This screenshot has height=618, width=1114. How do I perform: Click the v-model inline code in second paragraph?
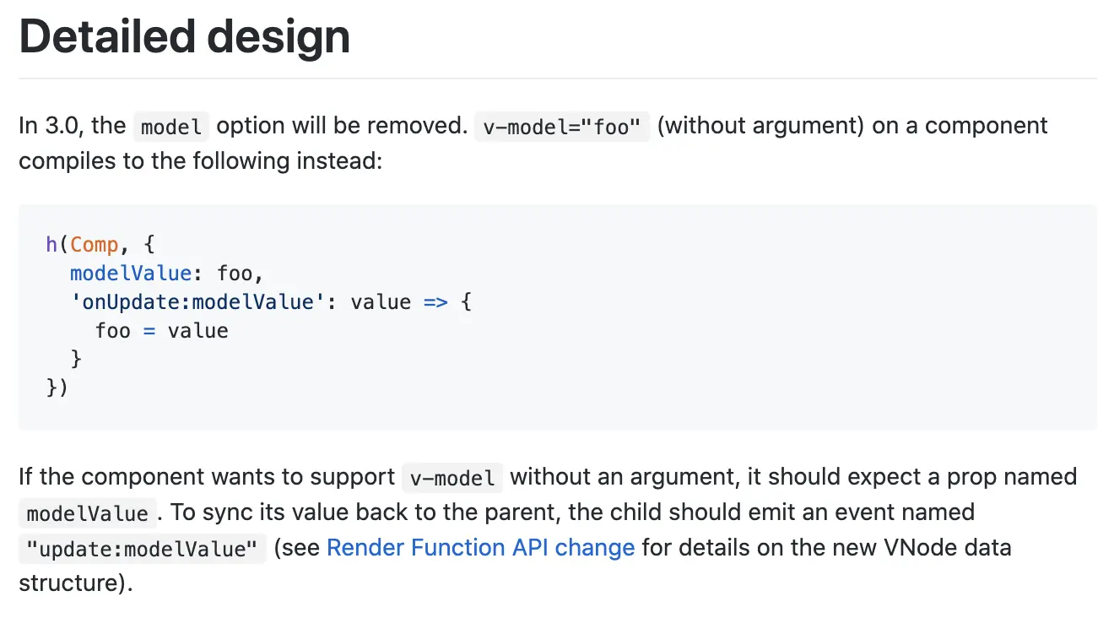coord(452,478)
